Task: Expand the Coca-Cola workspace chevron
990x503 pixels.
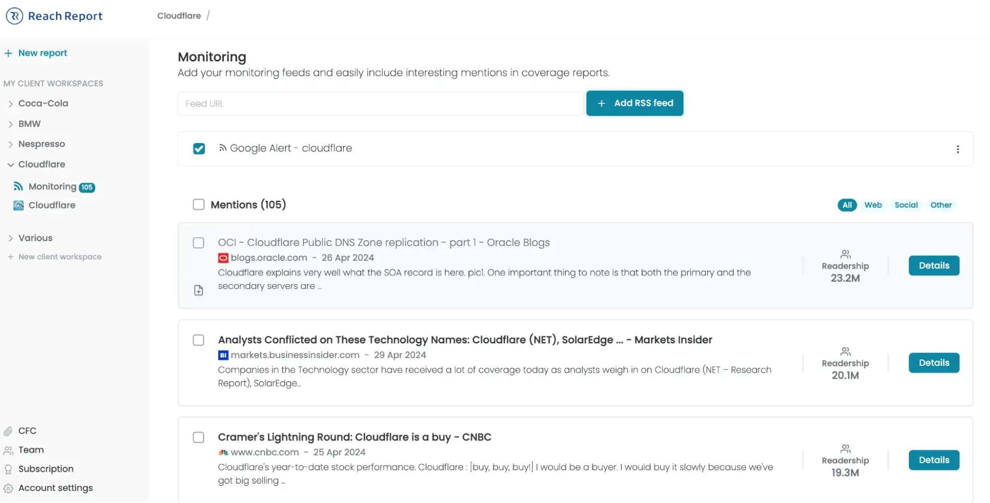Action: pyautogui.click(x=10, y=104)
